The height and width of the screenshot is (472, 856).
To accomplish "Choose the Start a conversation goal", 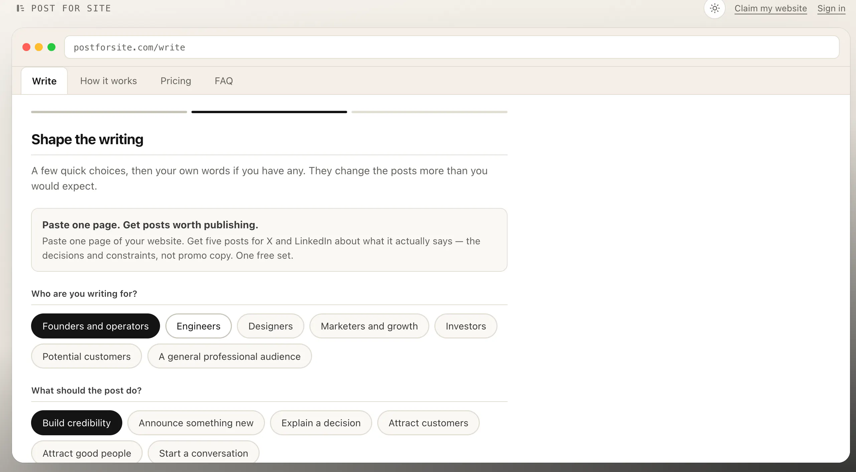I will pos(203,452).
